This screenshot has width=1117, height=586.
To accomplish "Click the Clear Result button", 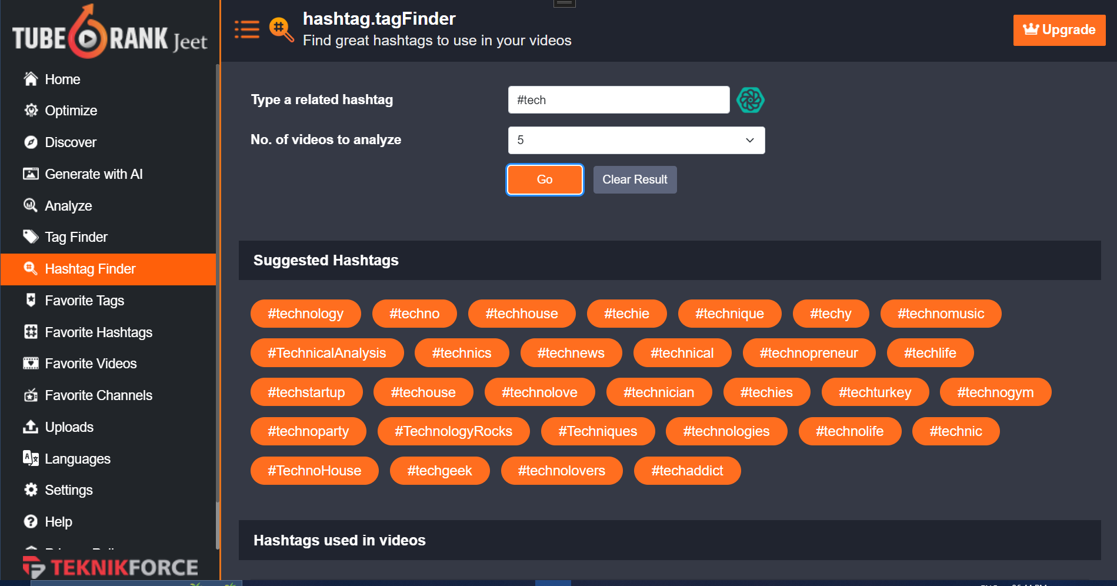I will pos(635,179).
